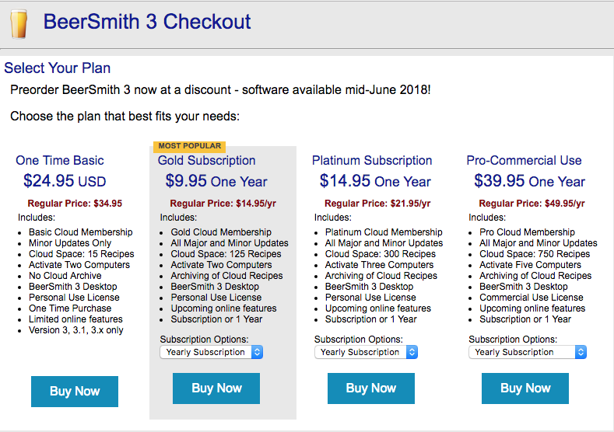Click Buy Now under Platinum Subscription
614x432 pixels.
[x=371, y=388]
